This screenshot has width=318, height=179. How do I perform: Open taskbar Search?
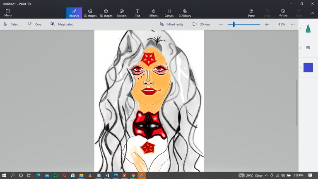12,175
